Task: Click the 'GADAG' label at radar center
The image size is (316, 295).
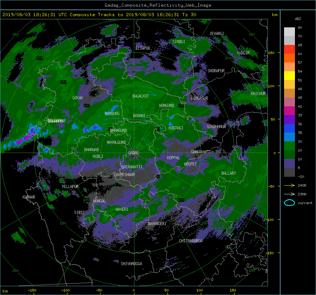Action: point(134,153)
